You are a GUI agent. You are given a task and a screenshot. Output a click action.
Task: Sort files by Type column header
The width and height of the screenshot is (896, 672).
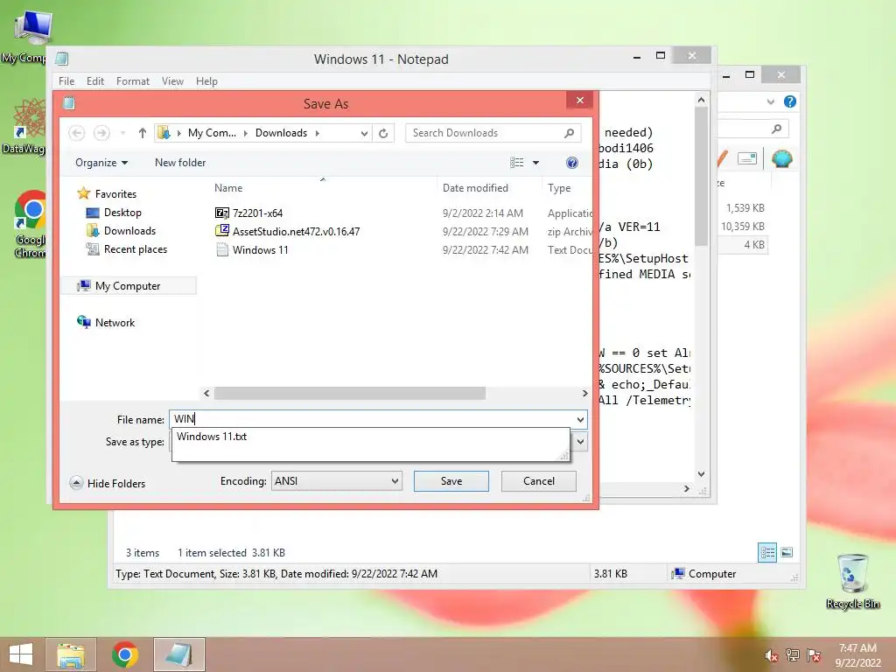559,188
